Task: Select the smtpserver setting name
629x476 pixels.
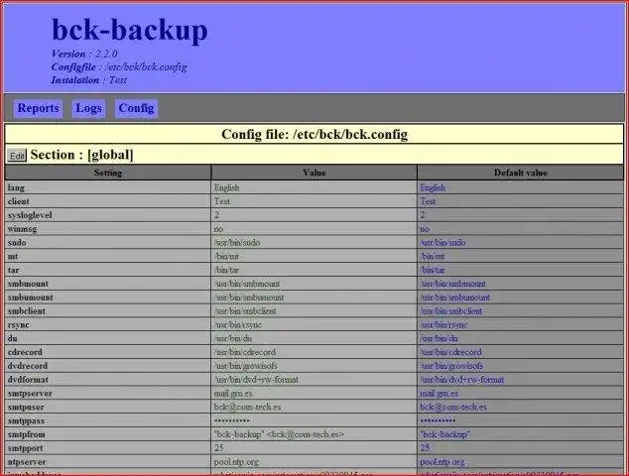Action: [x=30, y=394]
